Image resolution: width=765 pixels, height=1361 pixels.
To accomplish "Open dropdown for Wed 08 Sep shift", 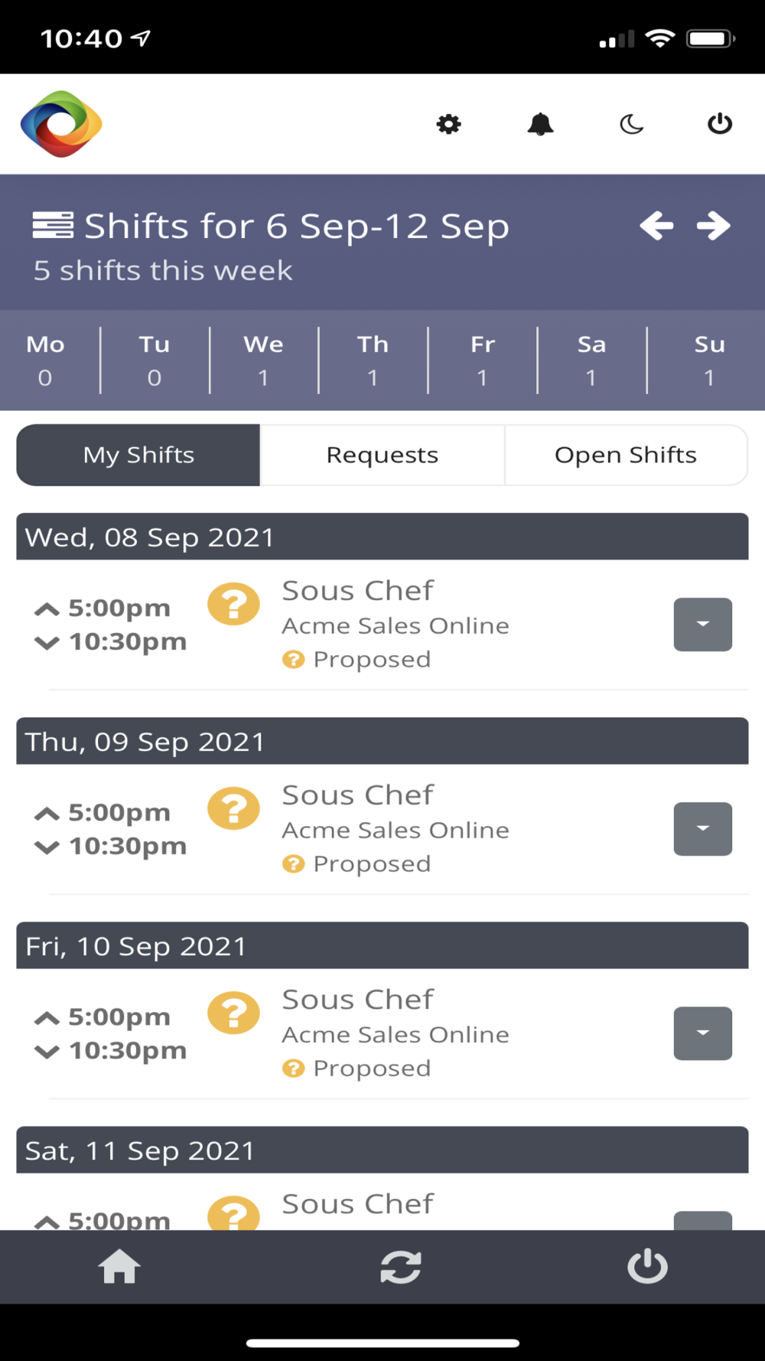I will [702, 625].
